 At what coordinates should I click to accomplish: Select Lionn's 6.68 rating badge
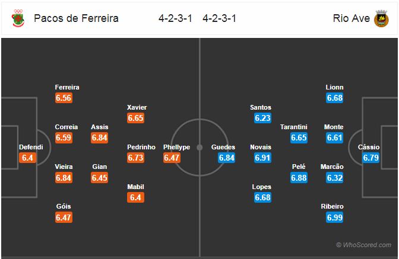click(x=335, y=98)
